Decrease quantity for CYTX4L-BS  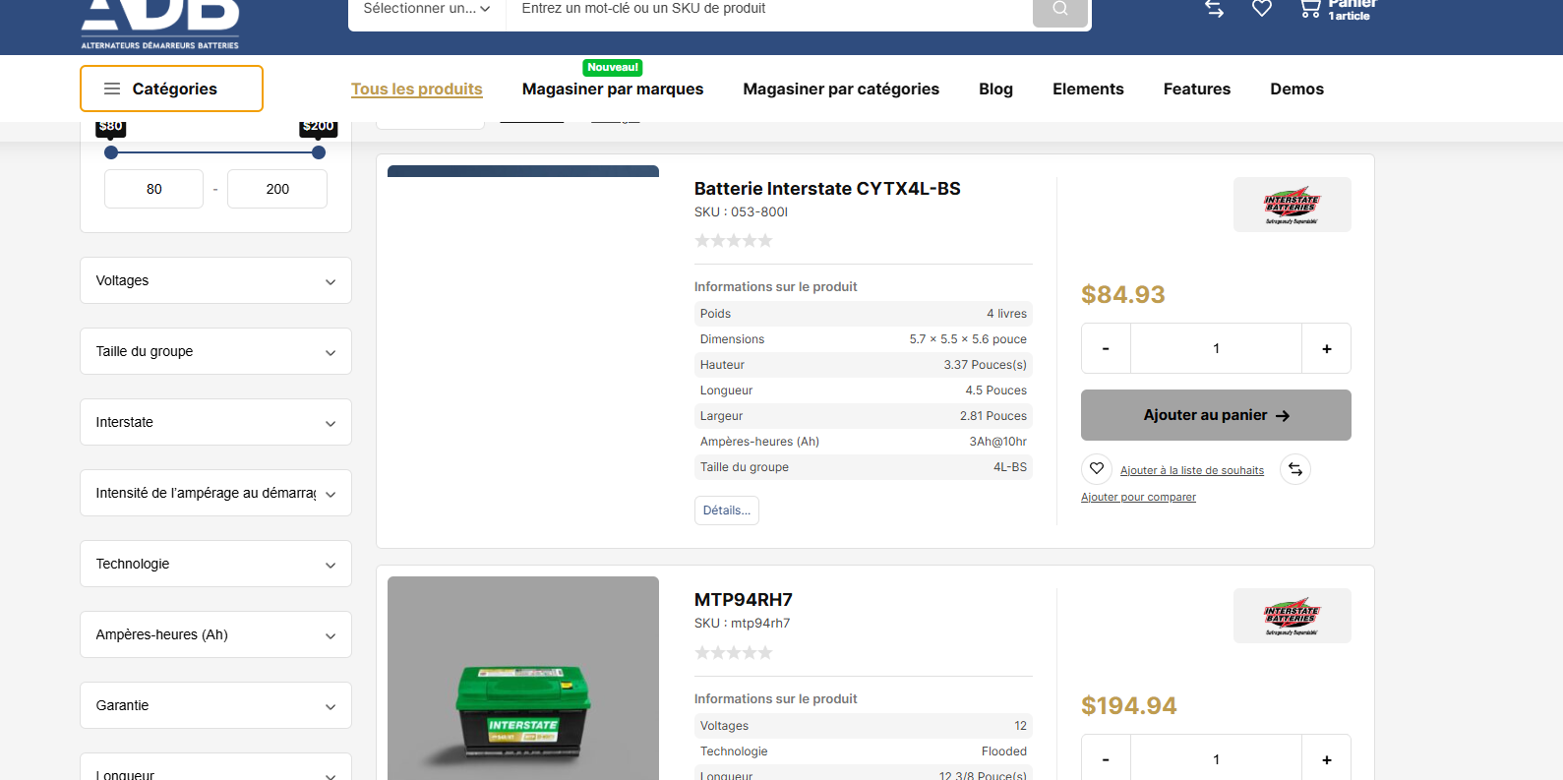(x=1106, y=348)
